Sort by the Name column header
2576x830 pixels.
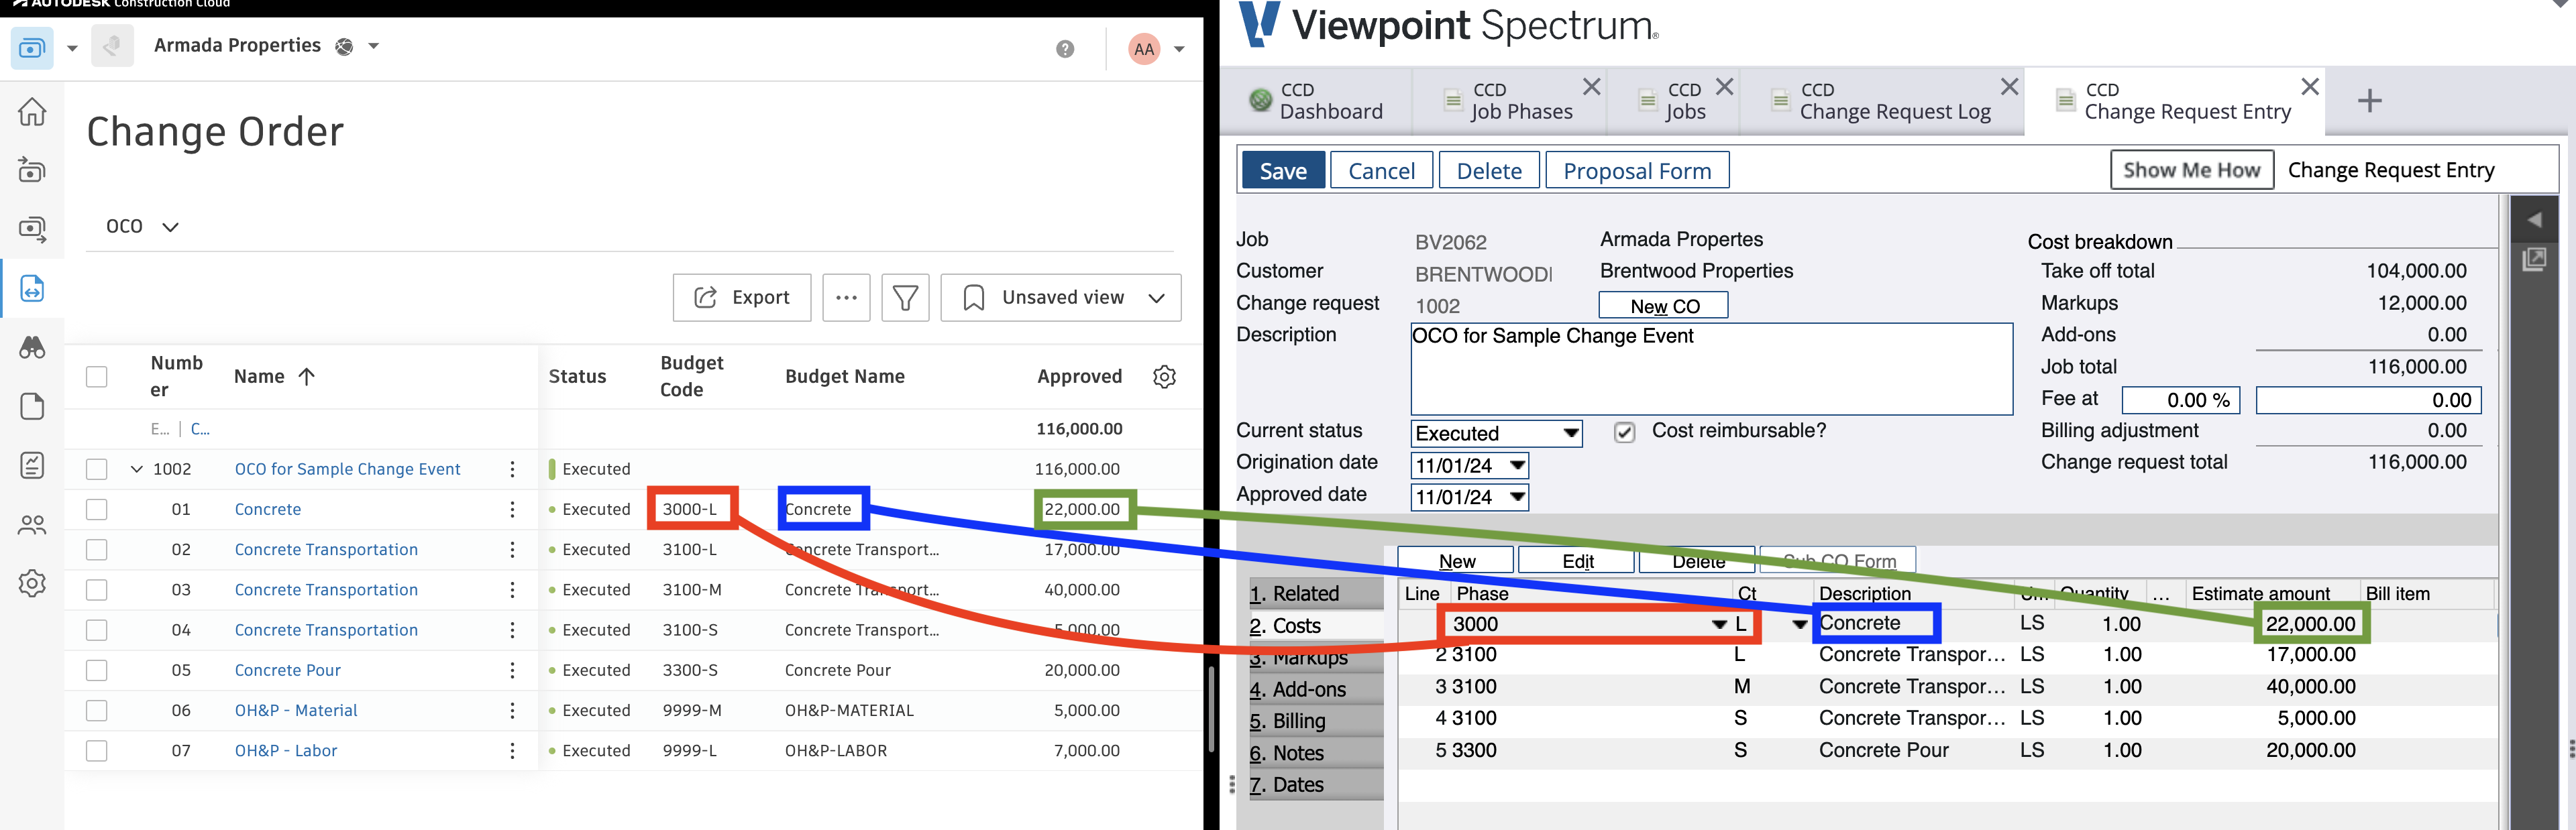(274, 377)
